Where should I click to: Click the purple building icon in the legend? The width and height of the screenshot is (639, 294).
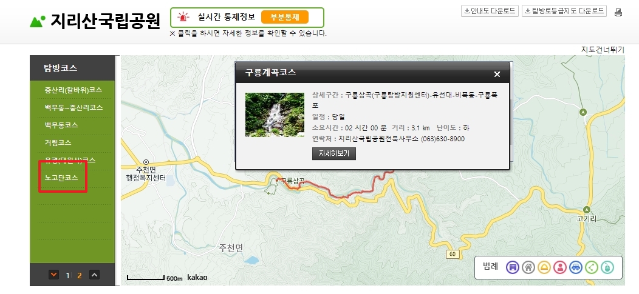(x=513, y=267)
